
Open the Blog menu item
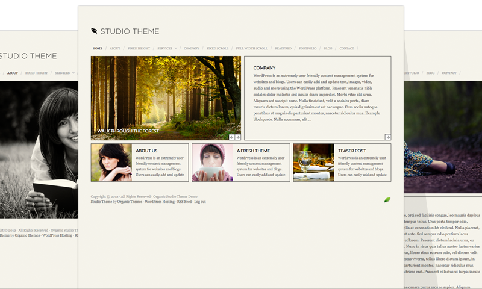point(328,48)
